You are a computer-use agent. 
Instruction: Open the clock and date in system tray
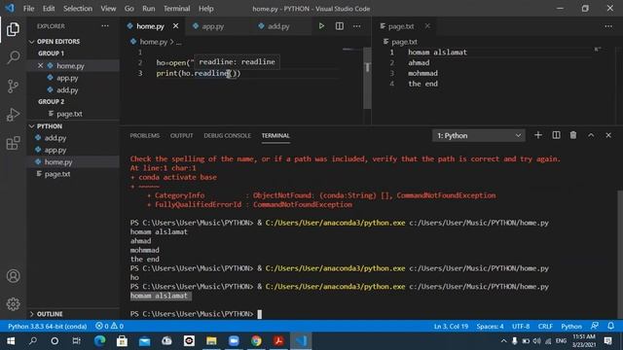pyautogui.click(x=584, y=341)
